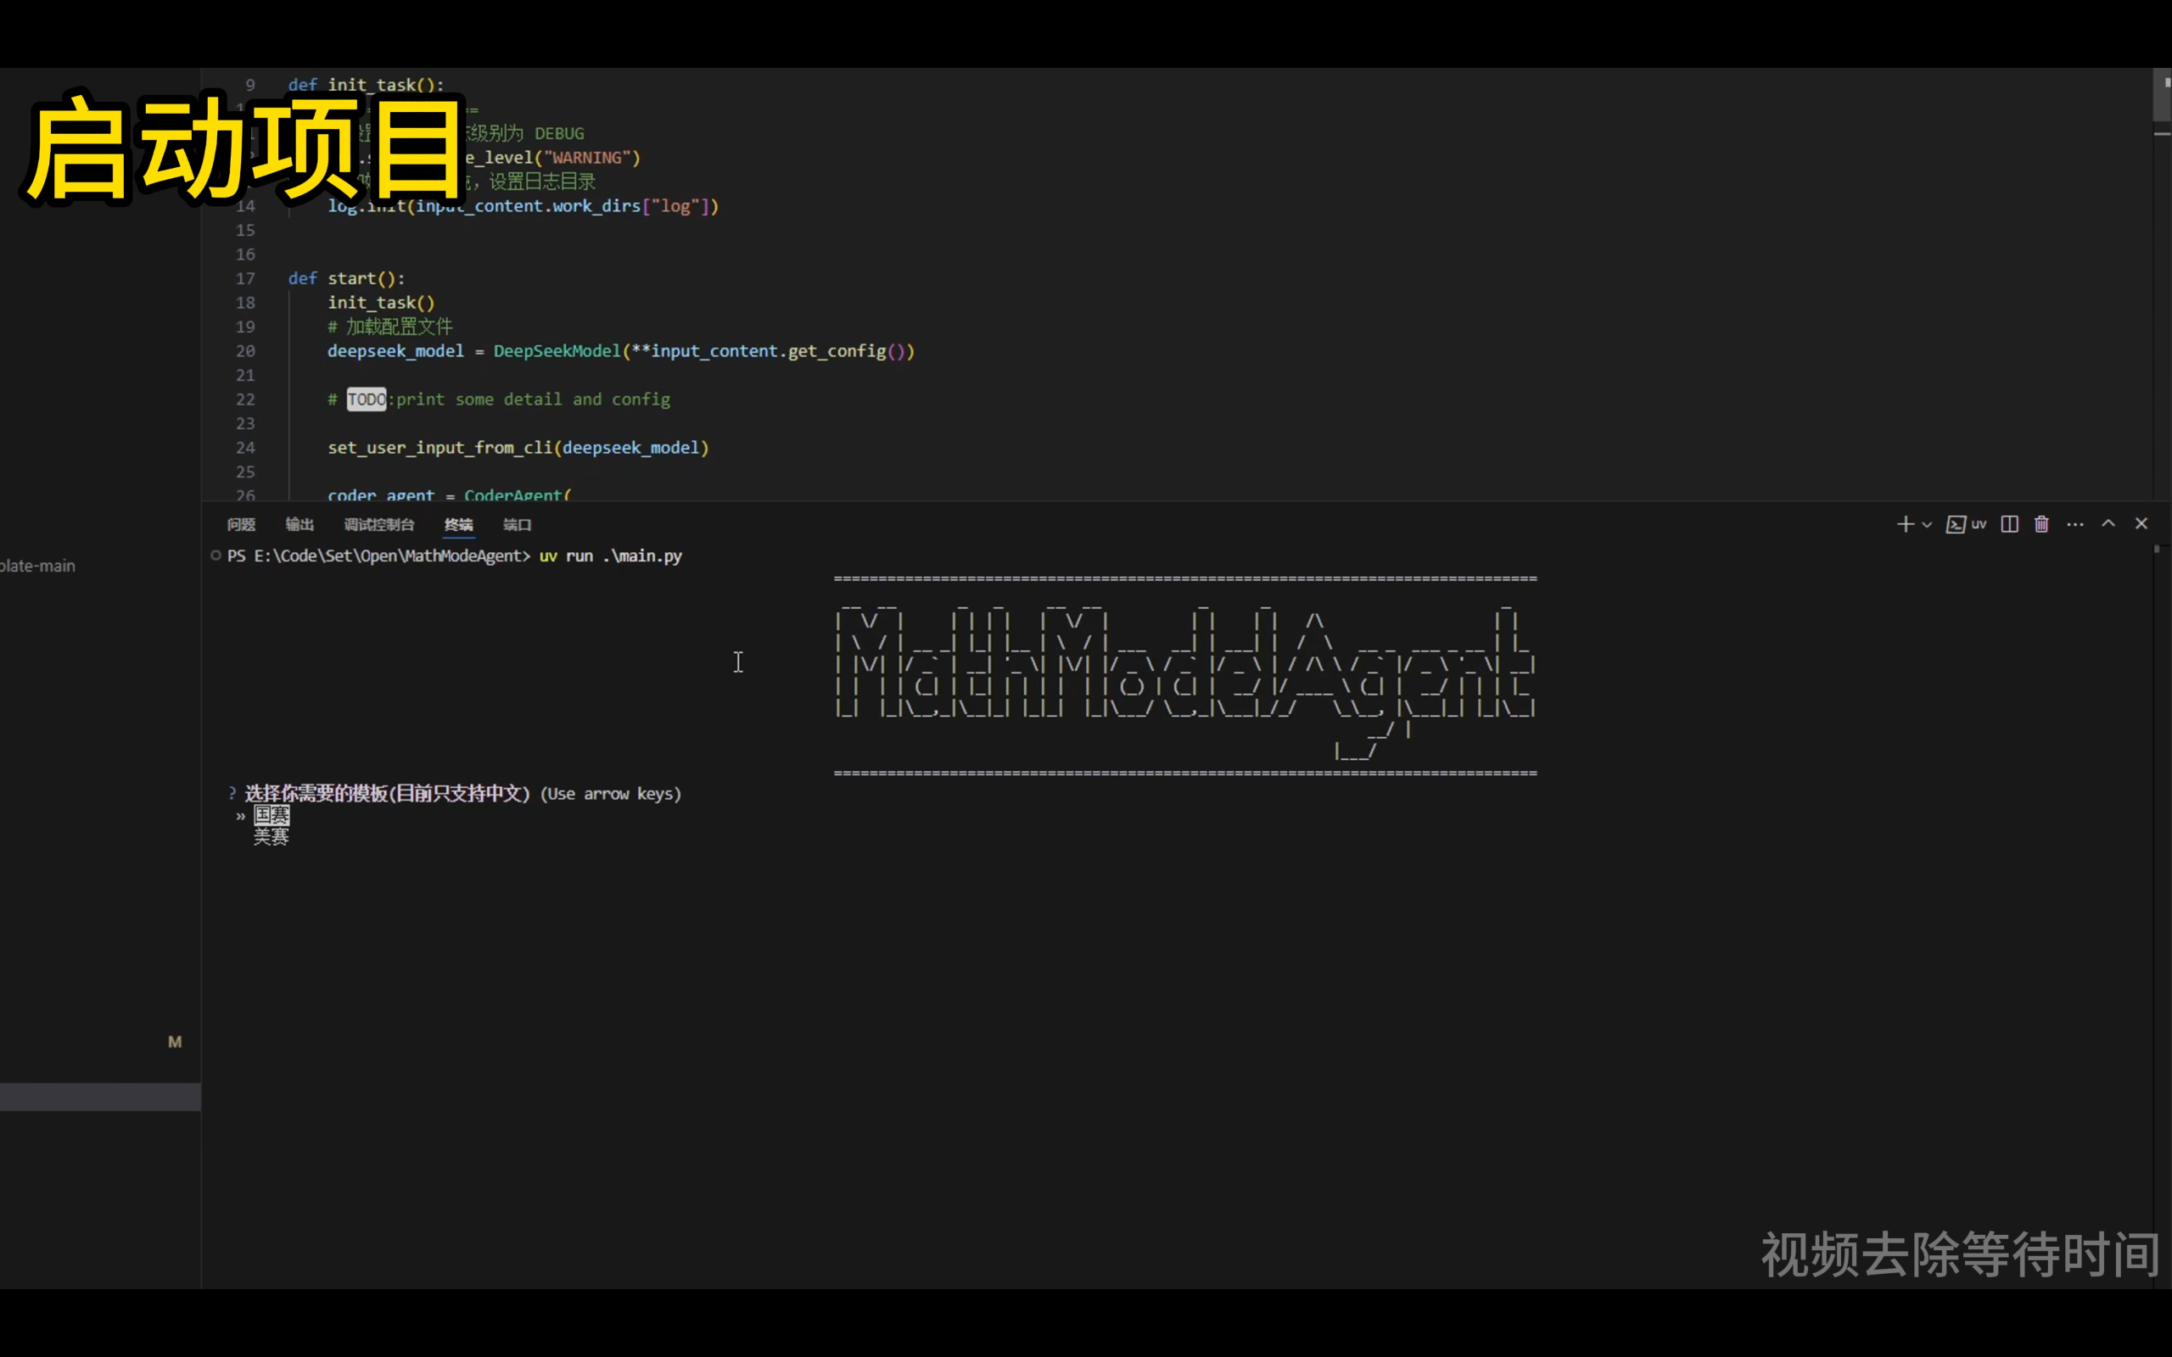2172x1357 pixels.
Task: Open the 端口 tab
Action: 516,524
